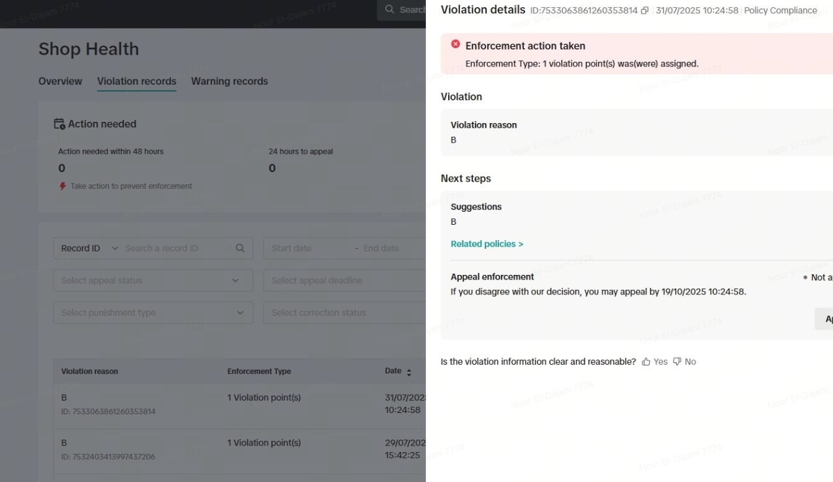833x482 pixels.
Task: Switch to the Violation records tab
Action: [136, 81]
